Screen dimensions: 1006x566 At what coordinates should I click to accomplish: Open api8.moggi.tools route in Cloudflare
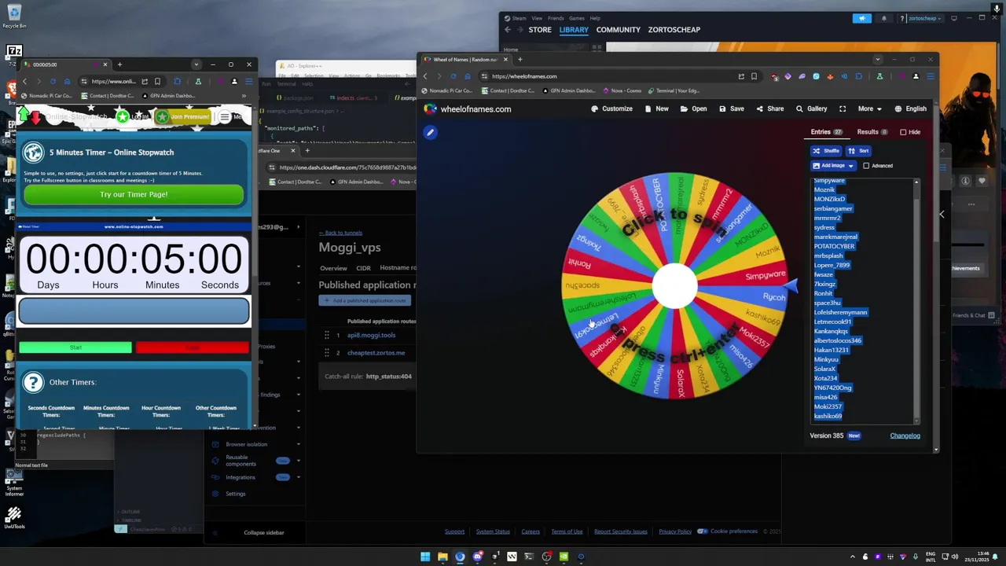click(371, 335)
